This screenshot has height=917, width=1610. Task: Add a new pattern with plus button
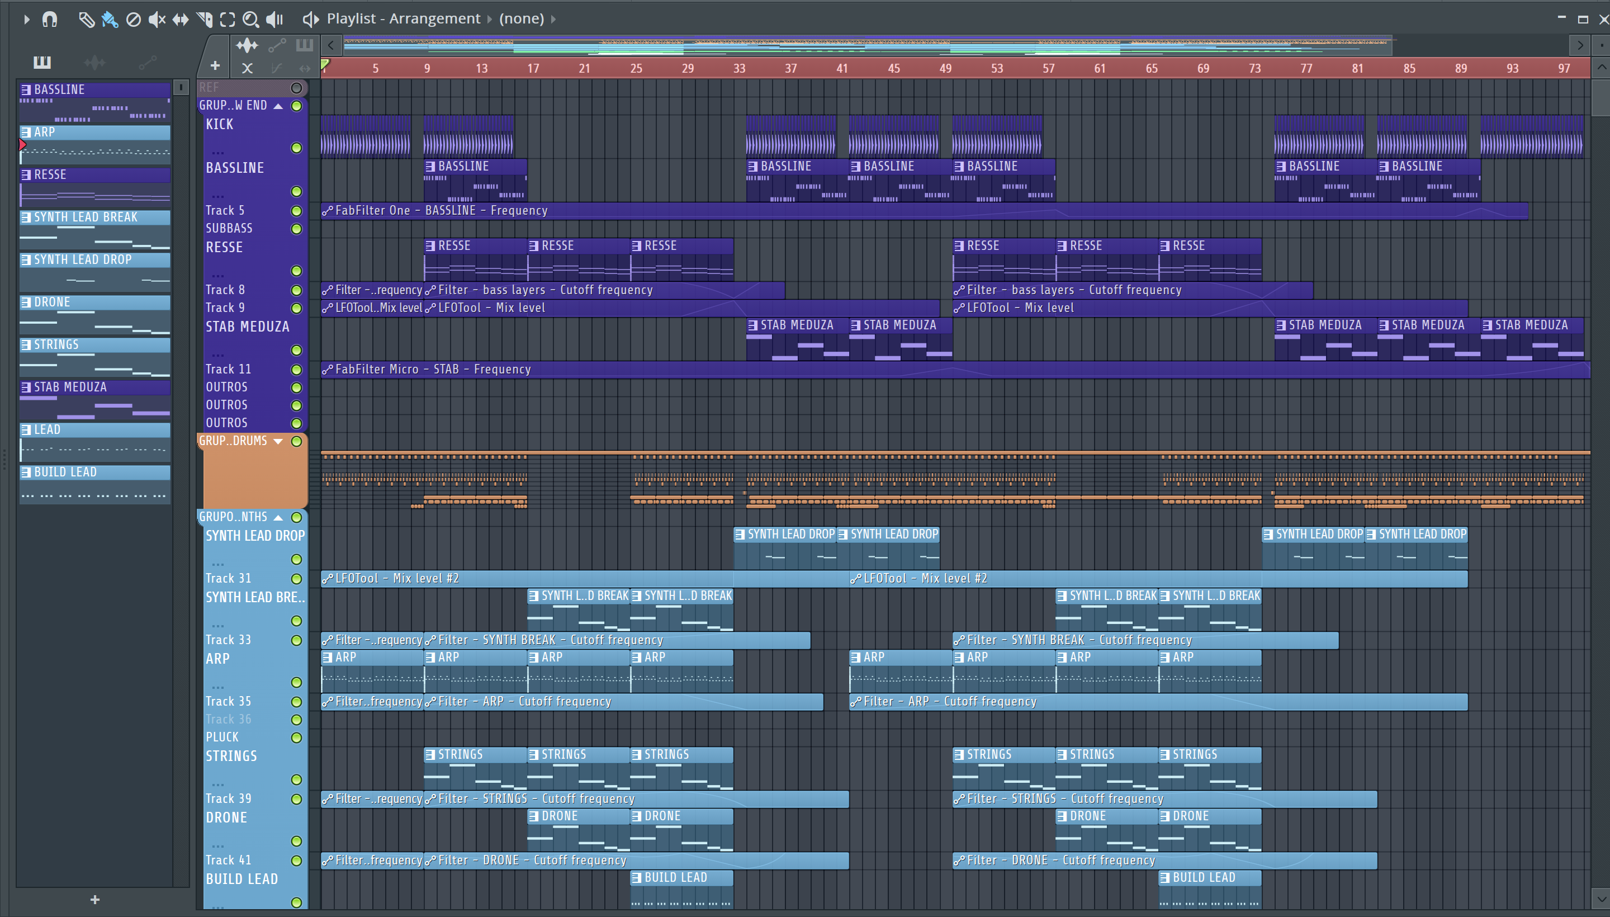[x=94, y=899]
